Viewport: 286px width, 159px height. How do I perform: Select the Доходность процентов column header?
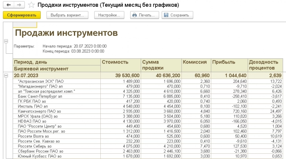[265, 65]
